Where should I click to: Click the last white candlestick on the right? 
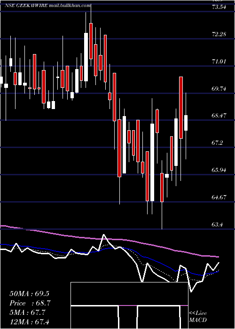click(186, 123)
